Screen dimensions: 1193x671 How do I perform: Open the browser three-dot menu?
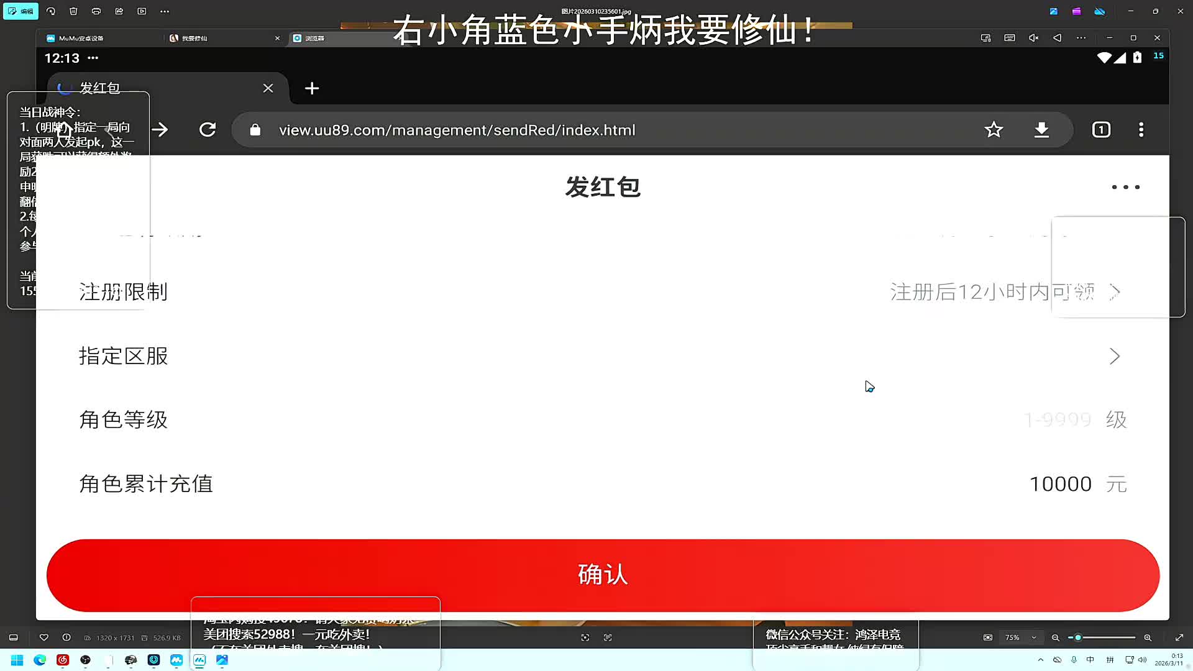pyautogui.click(x=1141, y=130)
